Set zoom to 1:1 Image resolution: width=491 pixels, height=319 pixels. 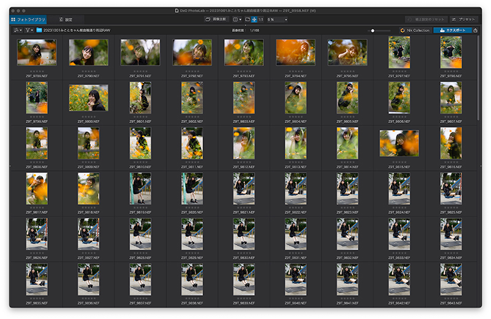(260, 20)
